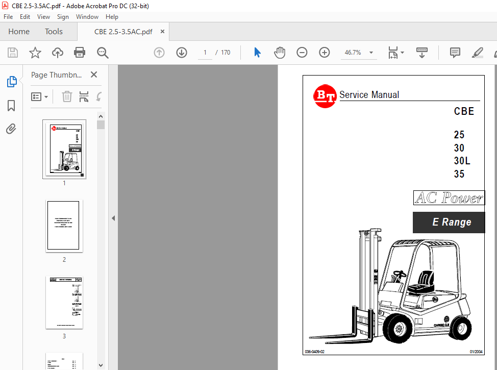Image resolution: width=497 pixels, height=370 pixels.
Task: Add a comment with speech bubble icon
Action: 455,53
